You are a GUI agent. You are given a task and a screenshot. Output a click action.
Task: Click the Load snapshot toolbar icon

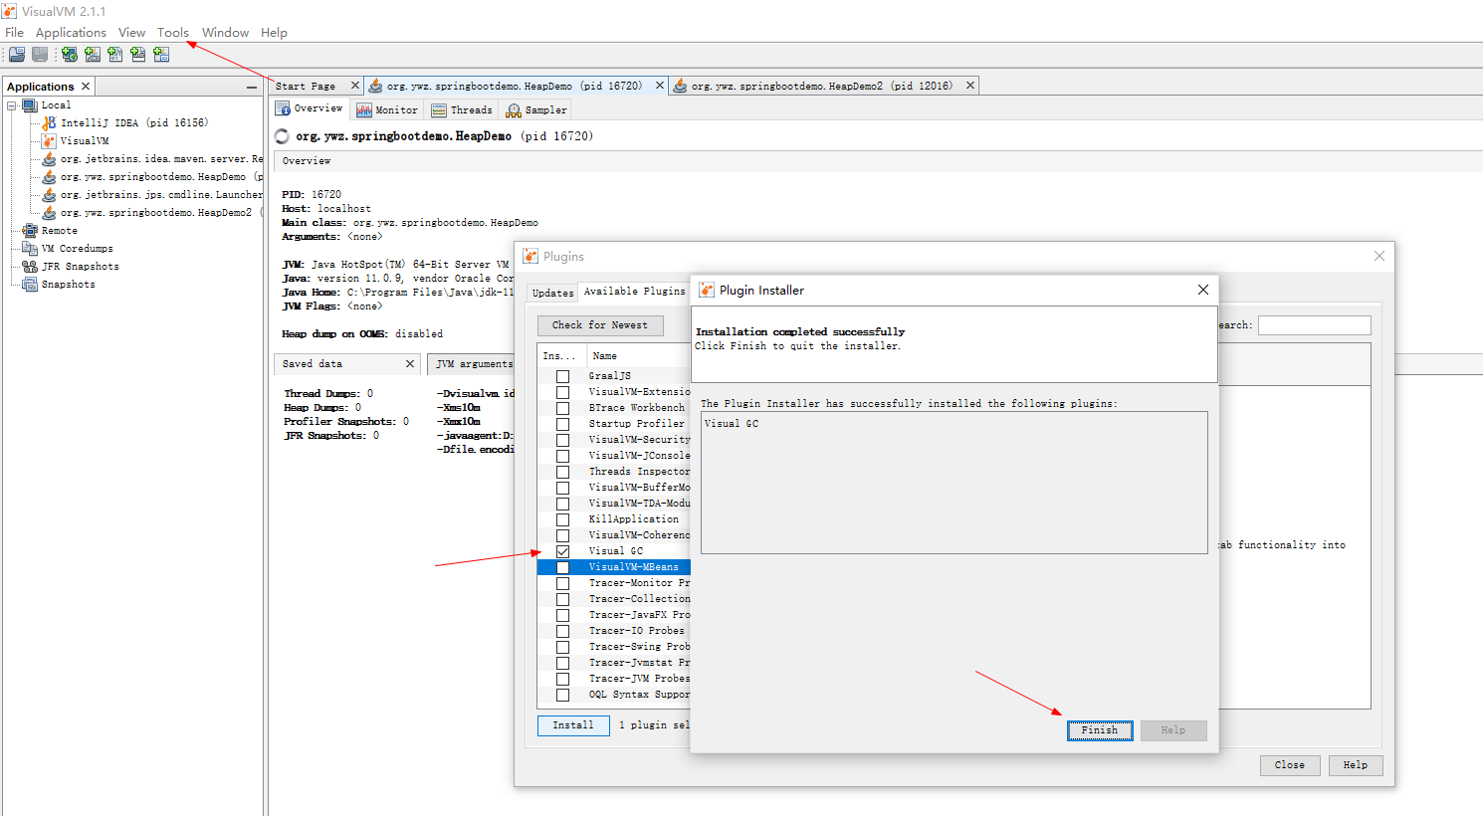click(x=17, y=55)
